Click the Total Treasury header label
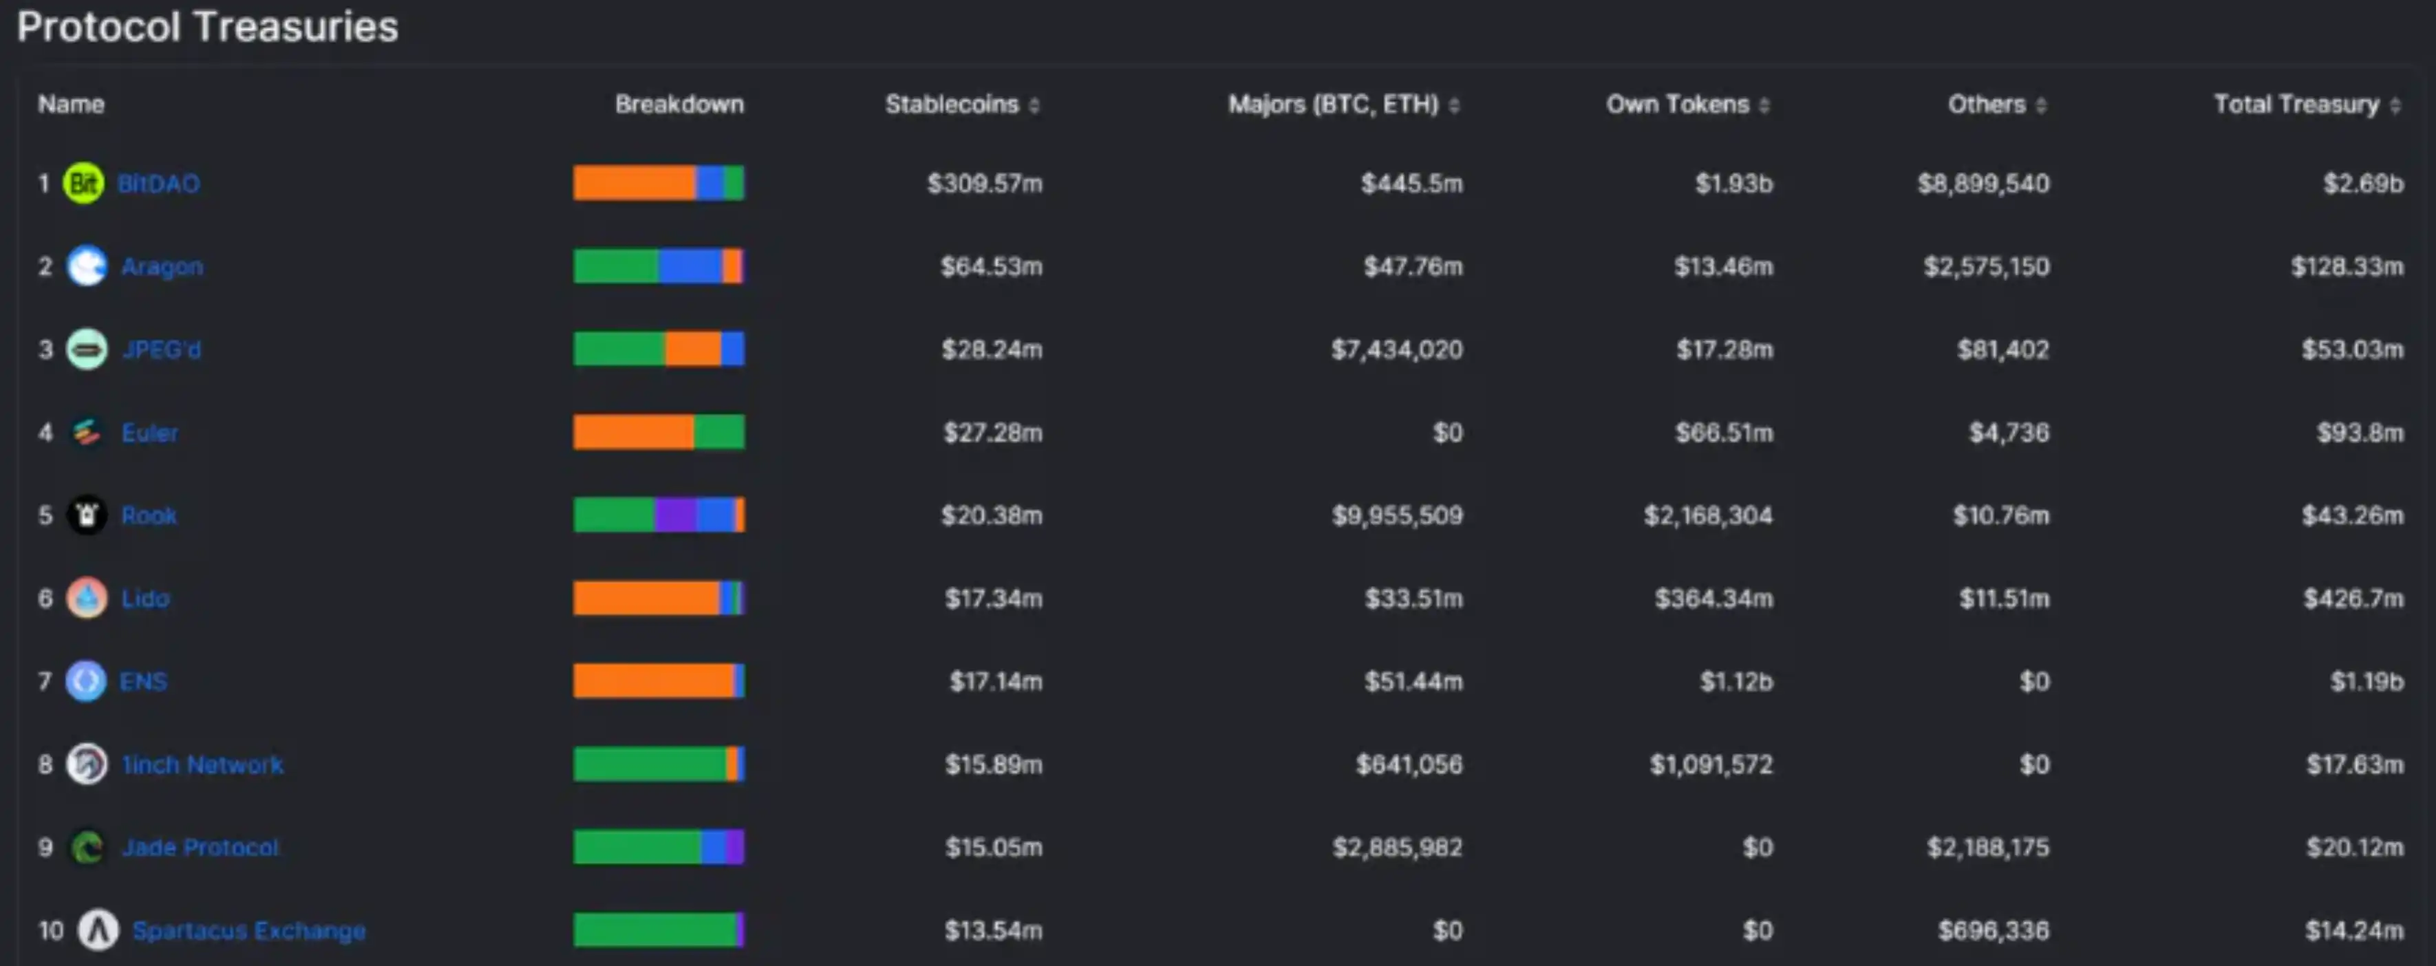This screenshot has height=966, width=2436. click(x=2296, y=104)
